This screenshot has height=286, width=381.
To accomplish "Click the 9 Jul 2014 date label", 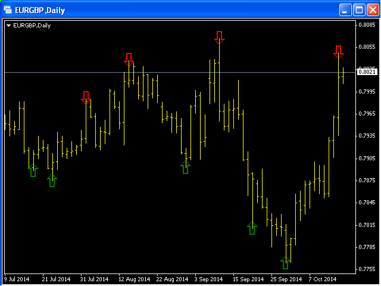I will tap(17, 279).
